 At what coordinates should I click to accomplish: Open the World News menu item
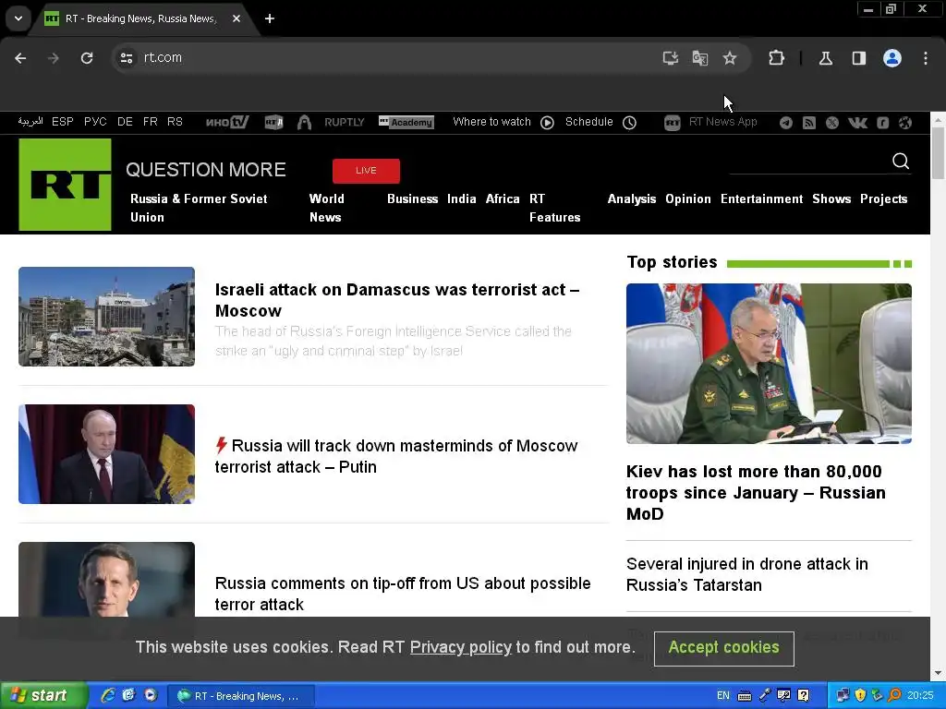pos(326,208)
